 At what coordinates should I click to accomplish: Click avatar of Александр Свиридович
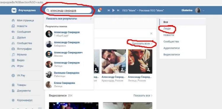pos(49,54)
